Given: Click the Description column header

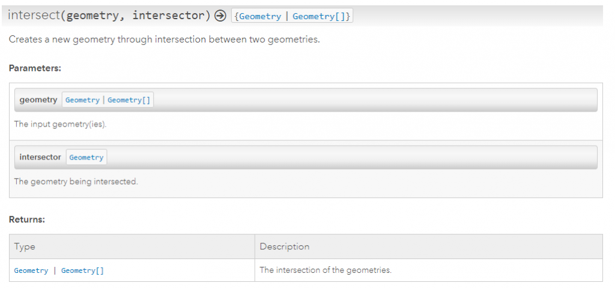Looking at the screenshot, I should pos(284,246).
